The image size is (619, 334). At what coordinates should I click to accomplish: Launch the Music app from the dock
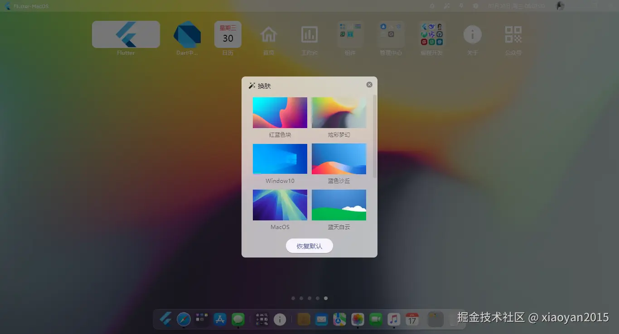[394, 320]
